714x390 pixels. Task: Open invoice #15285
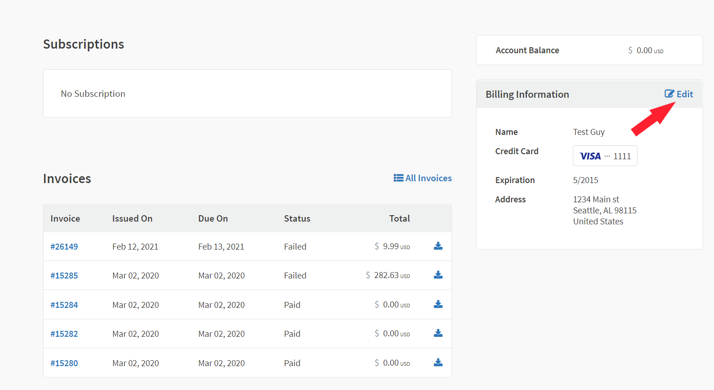[64, 275]
